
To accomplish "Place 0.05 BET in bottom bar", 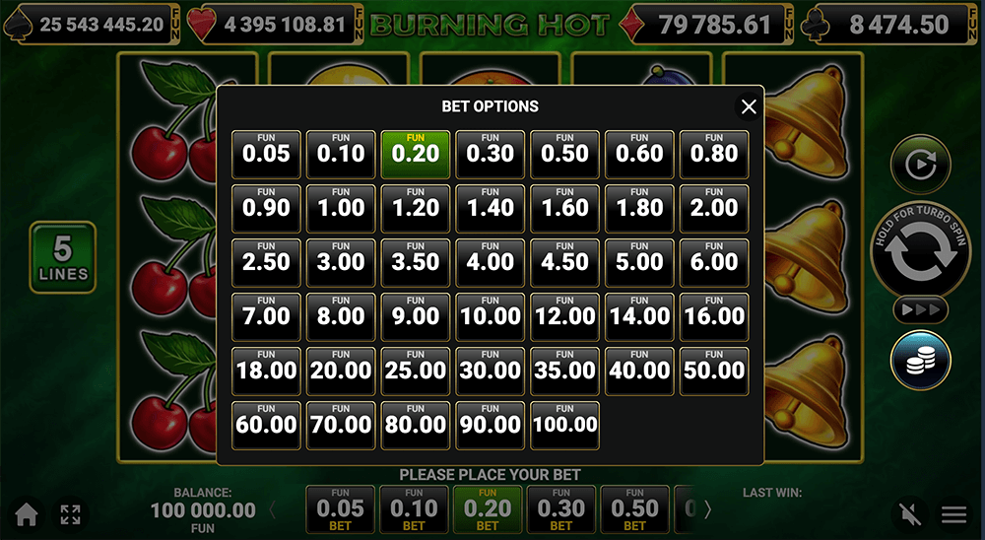I will 341,509.
